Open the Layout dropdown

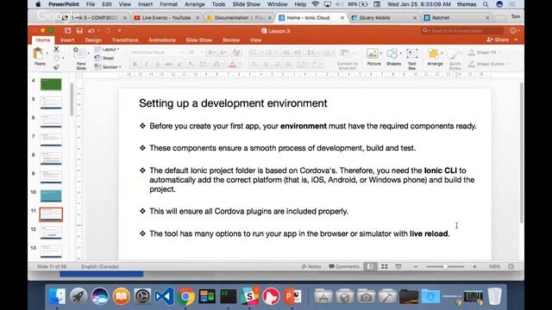(107, 49)
